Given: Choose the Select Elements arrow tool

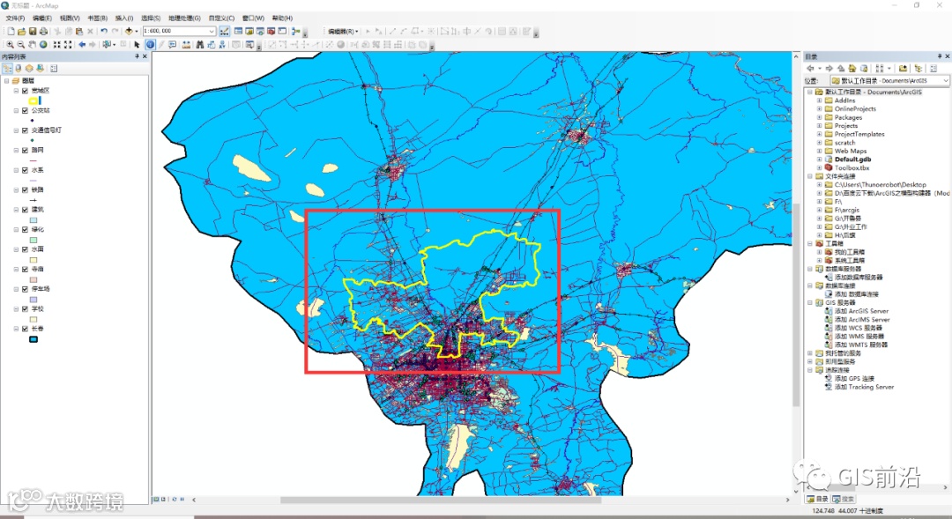Looking at the screenshot, I should click(138, 44).
